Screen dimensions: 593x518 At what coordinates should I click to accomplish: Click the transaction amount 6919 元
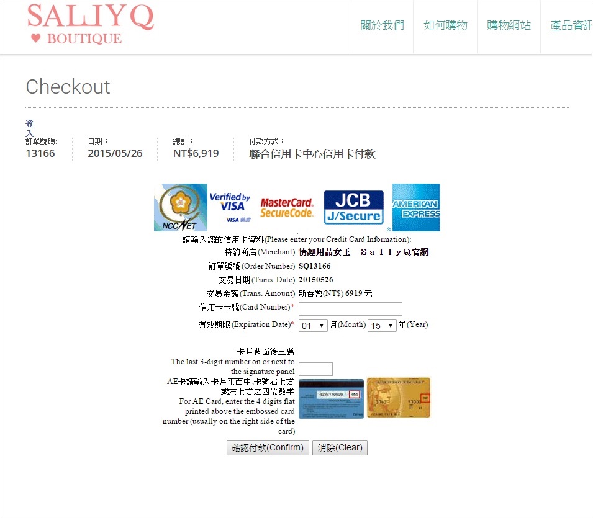tap(358, 293)
